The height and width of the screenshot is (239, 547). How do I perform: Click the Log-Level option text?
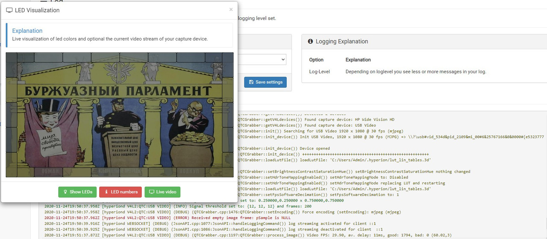pyautogui.click(x=320, y=72)
